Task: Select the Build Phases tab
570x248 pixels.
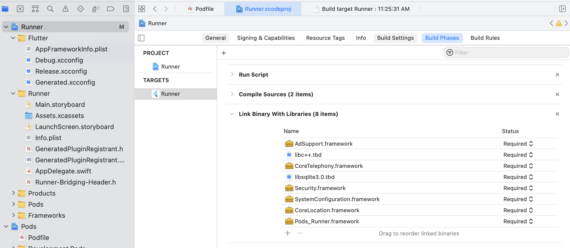Action: pyautogui.click(x=442, y=38)
